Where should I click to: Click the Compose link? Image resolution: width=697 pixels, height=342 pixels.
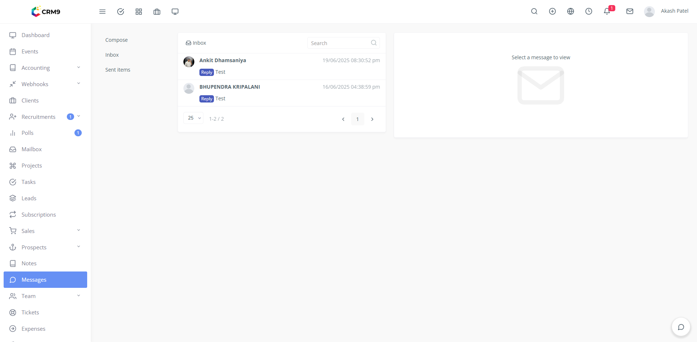(117, 40)
